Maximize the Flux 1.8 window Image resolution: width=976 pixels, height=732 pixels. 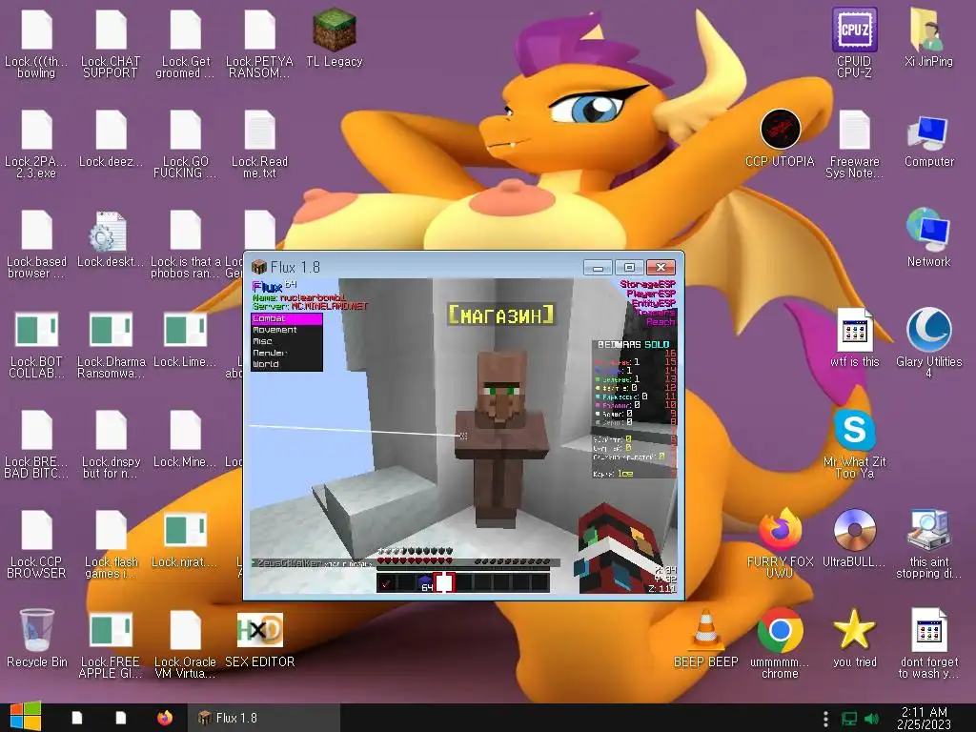629,268
